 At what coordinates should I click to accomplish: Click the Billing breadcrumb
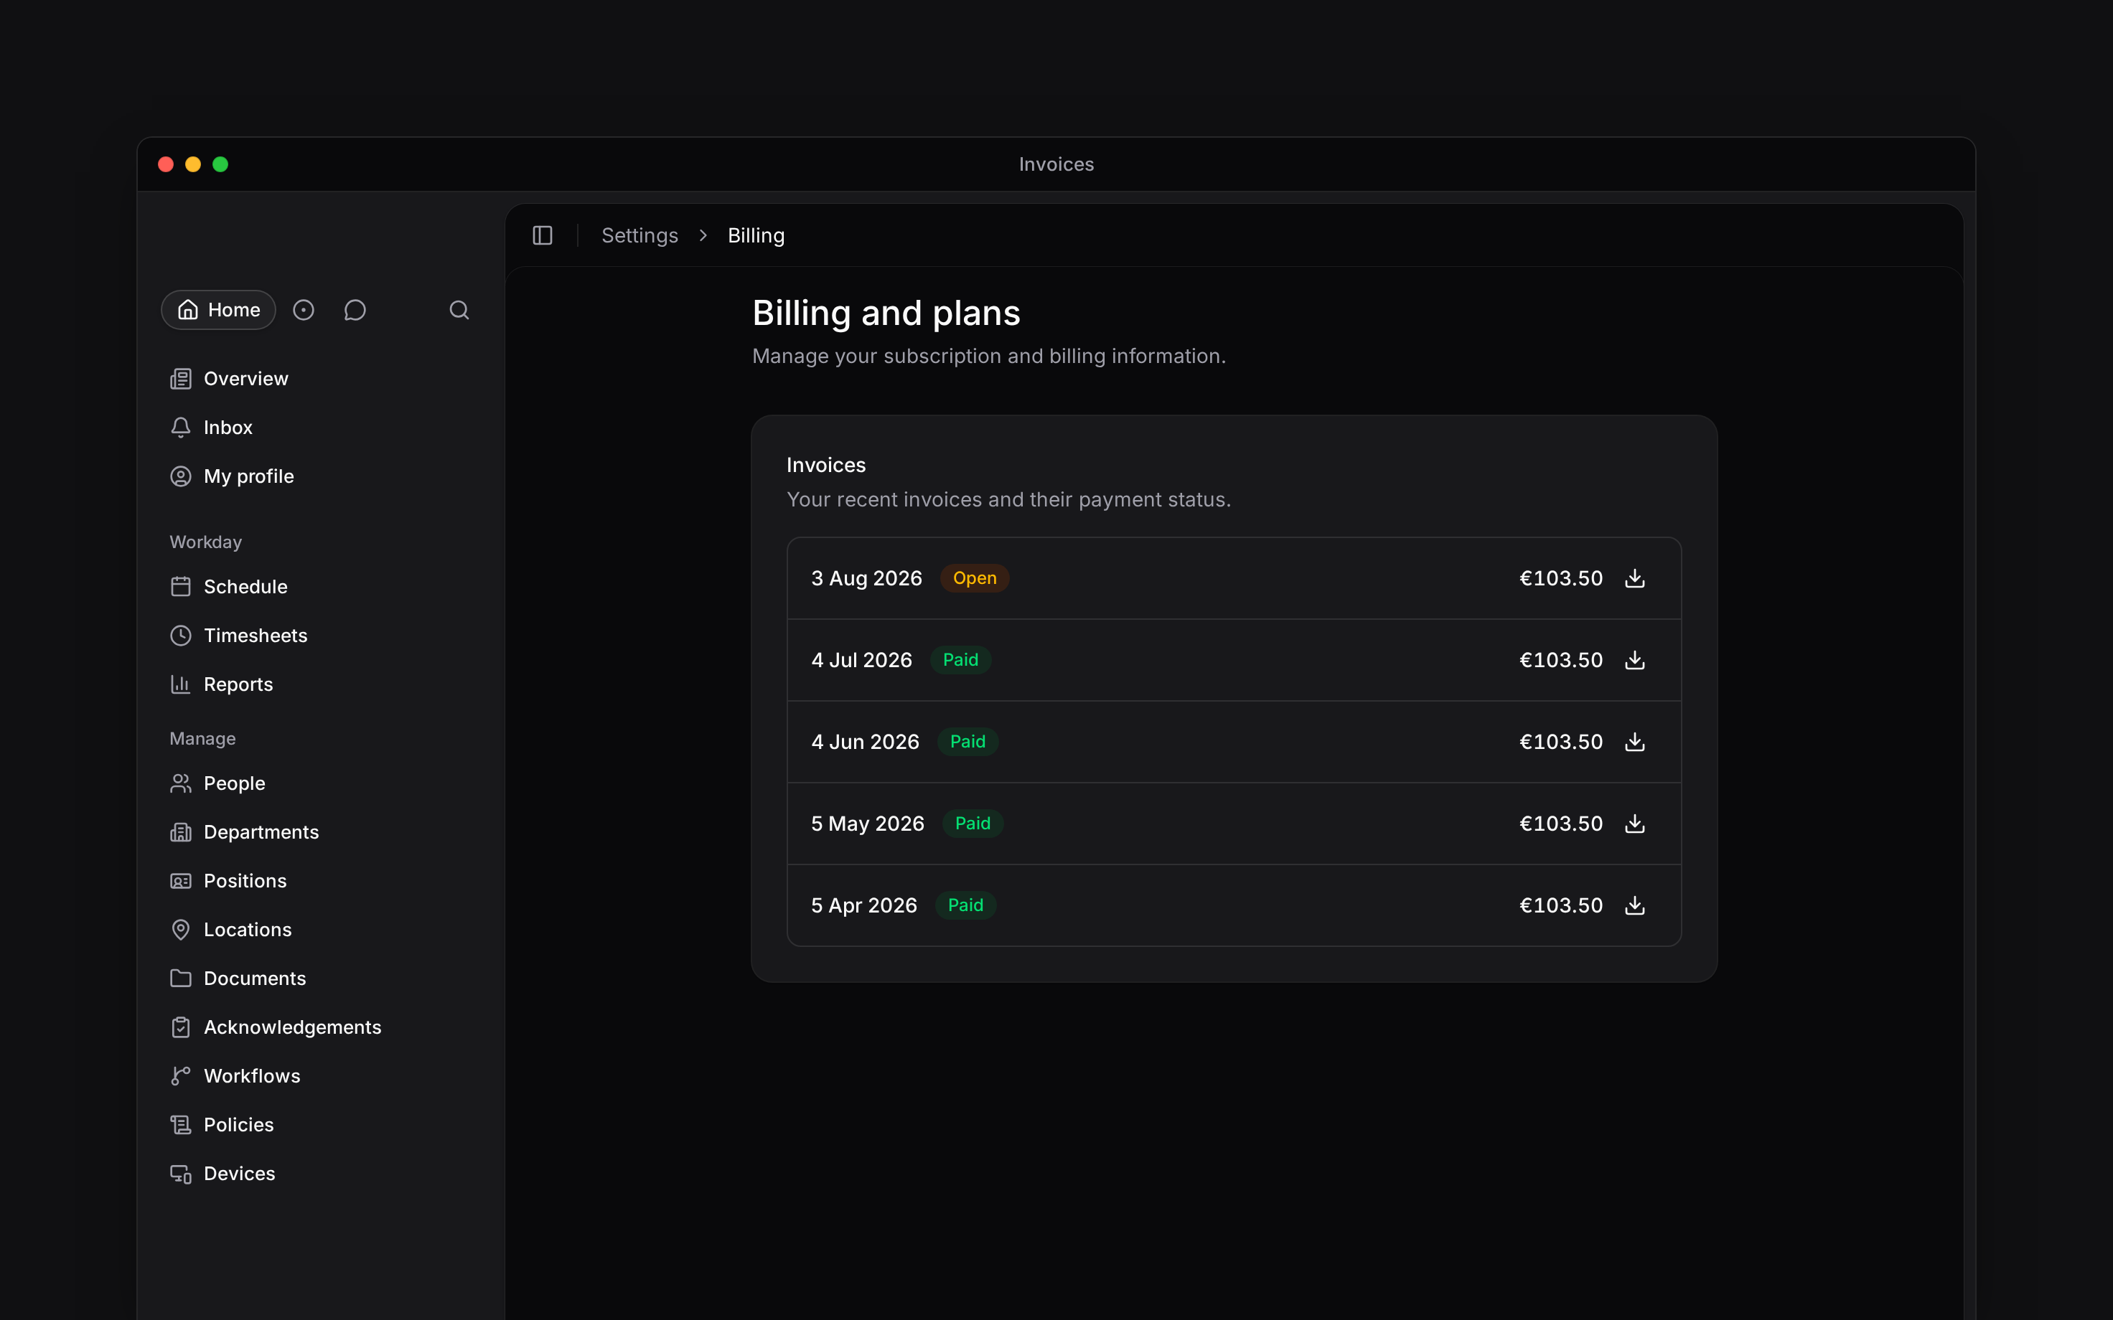click(756, 236)
